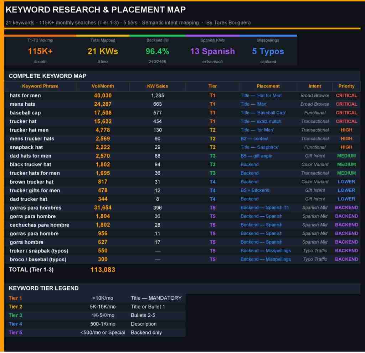Click the B5 — gift angle placement link
Viewport: 365px width, 353px height.
(255, 156)
